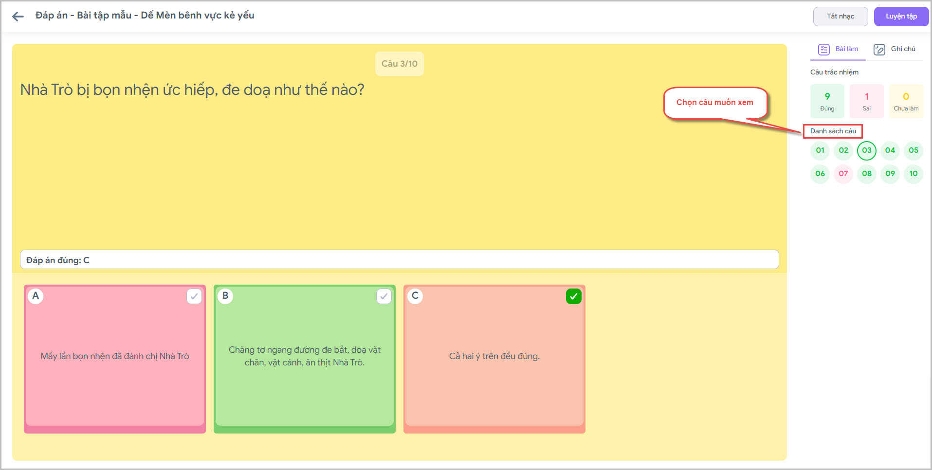Viewport: 932px width, 470px height.
Task: Jump to wrong question 07
Action: [x=843, y=174]
